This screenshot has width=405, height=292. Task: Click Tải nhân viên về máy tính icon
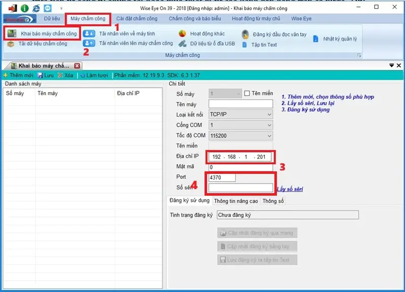(89, 34)
